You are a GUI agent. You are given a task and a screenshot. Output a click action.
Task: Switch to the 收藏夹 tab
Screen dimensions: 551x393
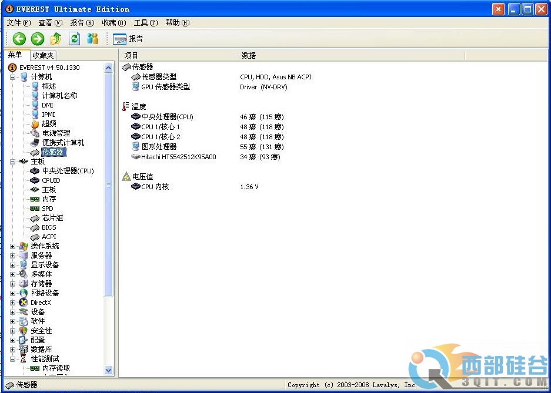(43, 55)
